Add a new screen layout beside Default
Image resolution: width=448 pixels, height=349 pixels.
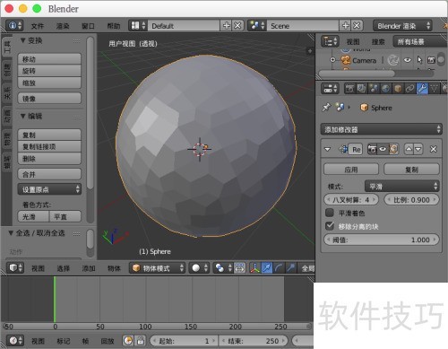(227, 26)
